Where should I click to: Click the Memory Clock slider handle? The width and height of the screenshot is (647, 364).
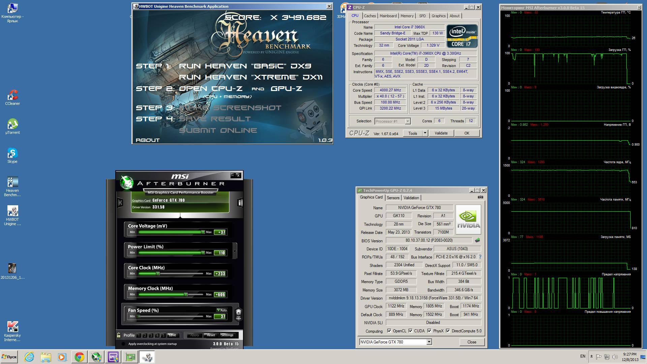186,295
